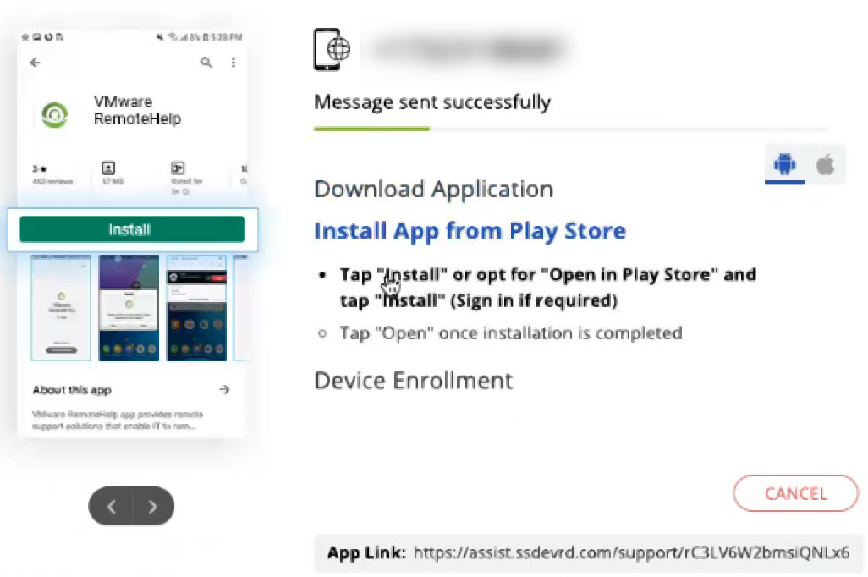Click the device globe icon at top
The image size is (868, 577).
coord(332,49)
